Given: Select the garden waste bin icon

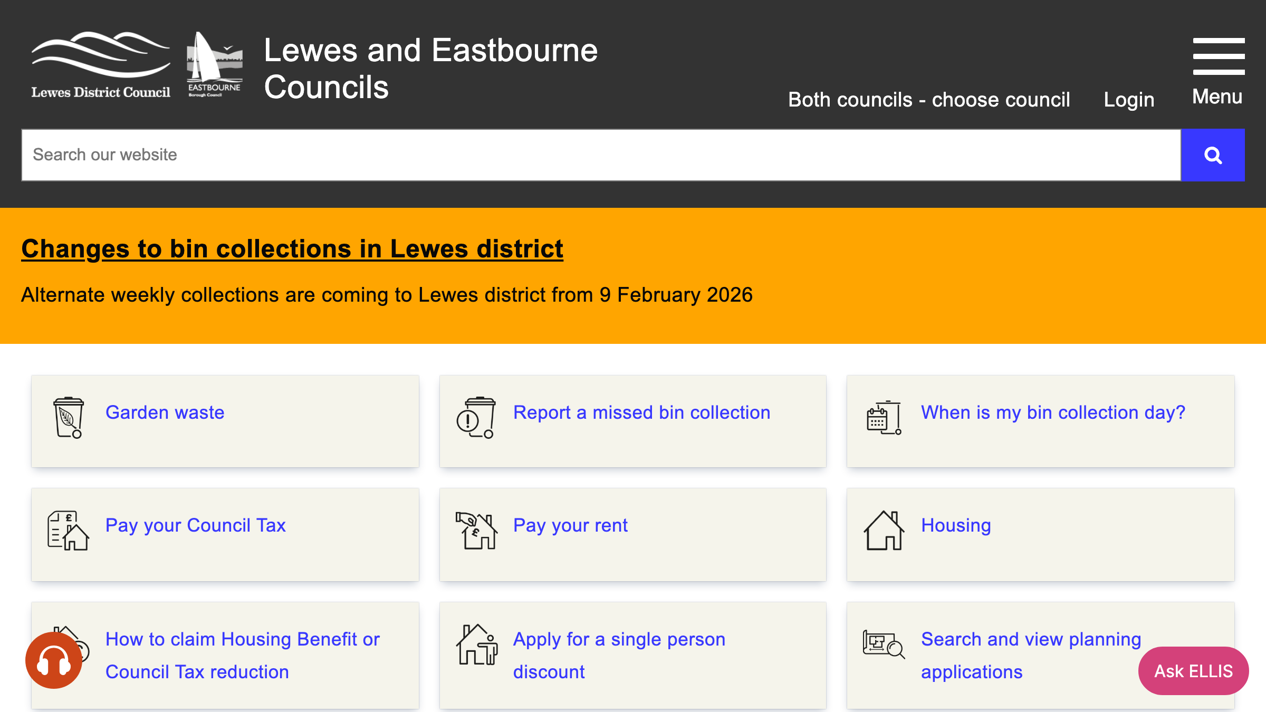Looking at the screenshot, I should (68, 417).
